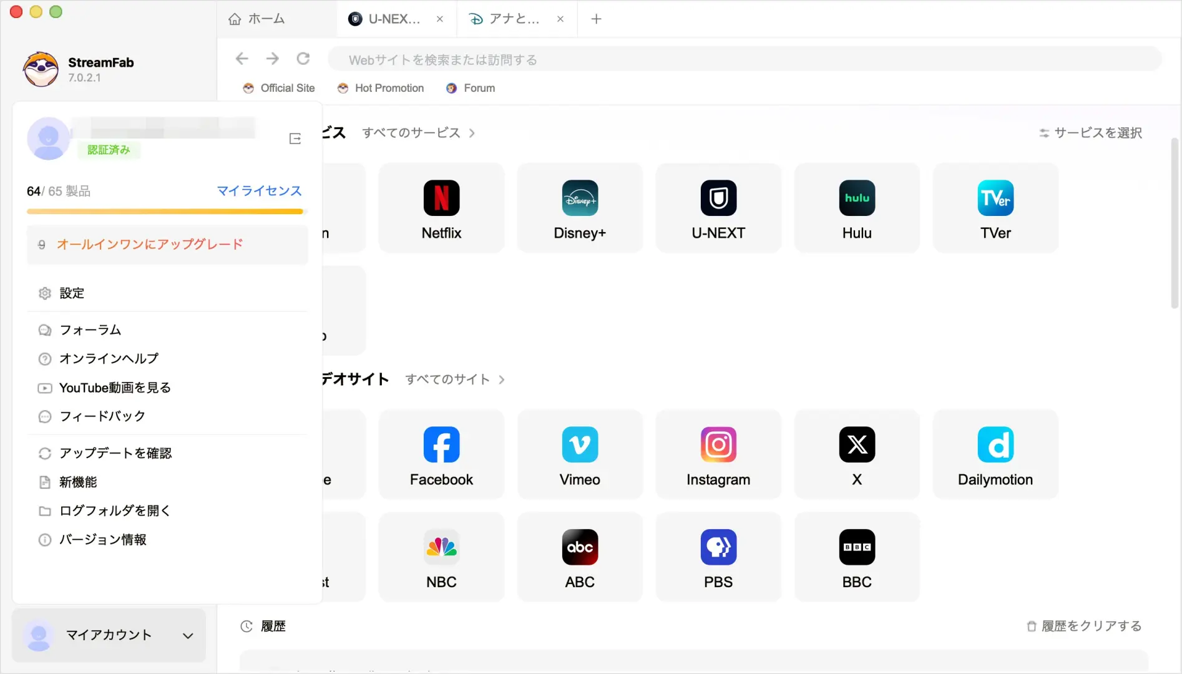Select YouTube動画を見る menu entry
This screenshot has width=1182, height=674.
click(167, 388)
